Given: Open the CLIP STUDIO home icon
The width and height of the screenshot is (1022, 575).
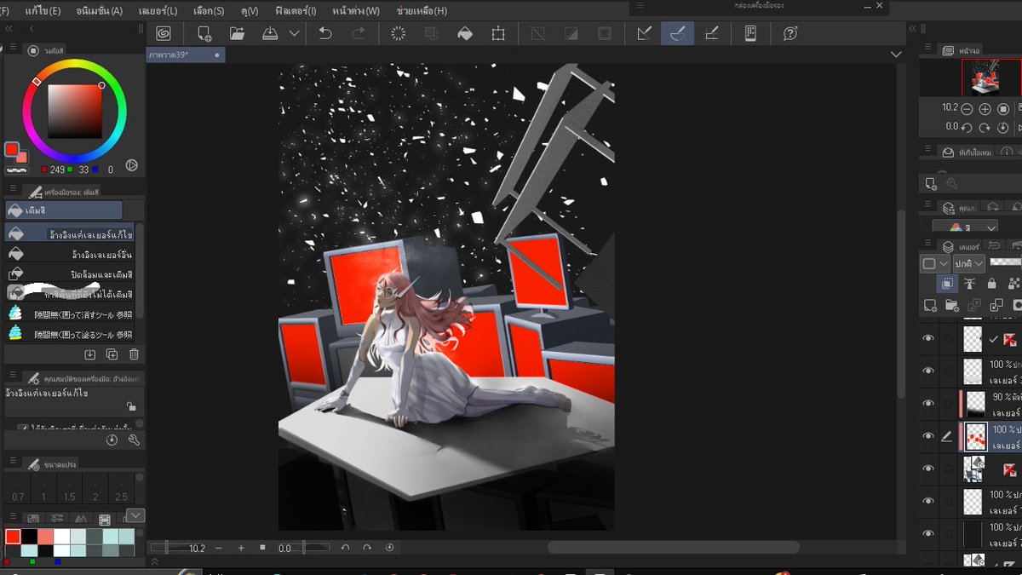Looking at the screenshot, I should pyautogui.click(x=164, y=33).
